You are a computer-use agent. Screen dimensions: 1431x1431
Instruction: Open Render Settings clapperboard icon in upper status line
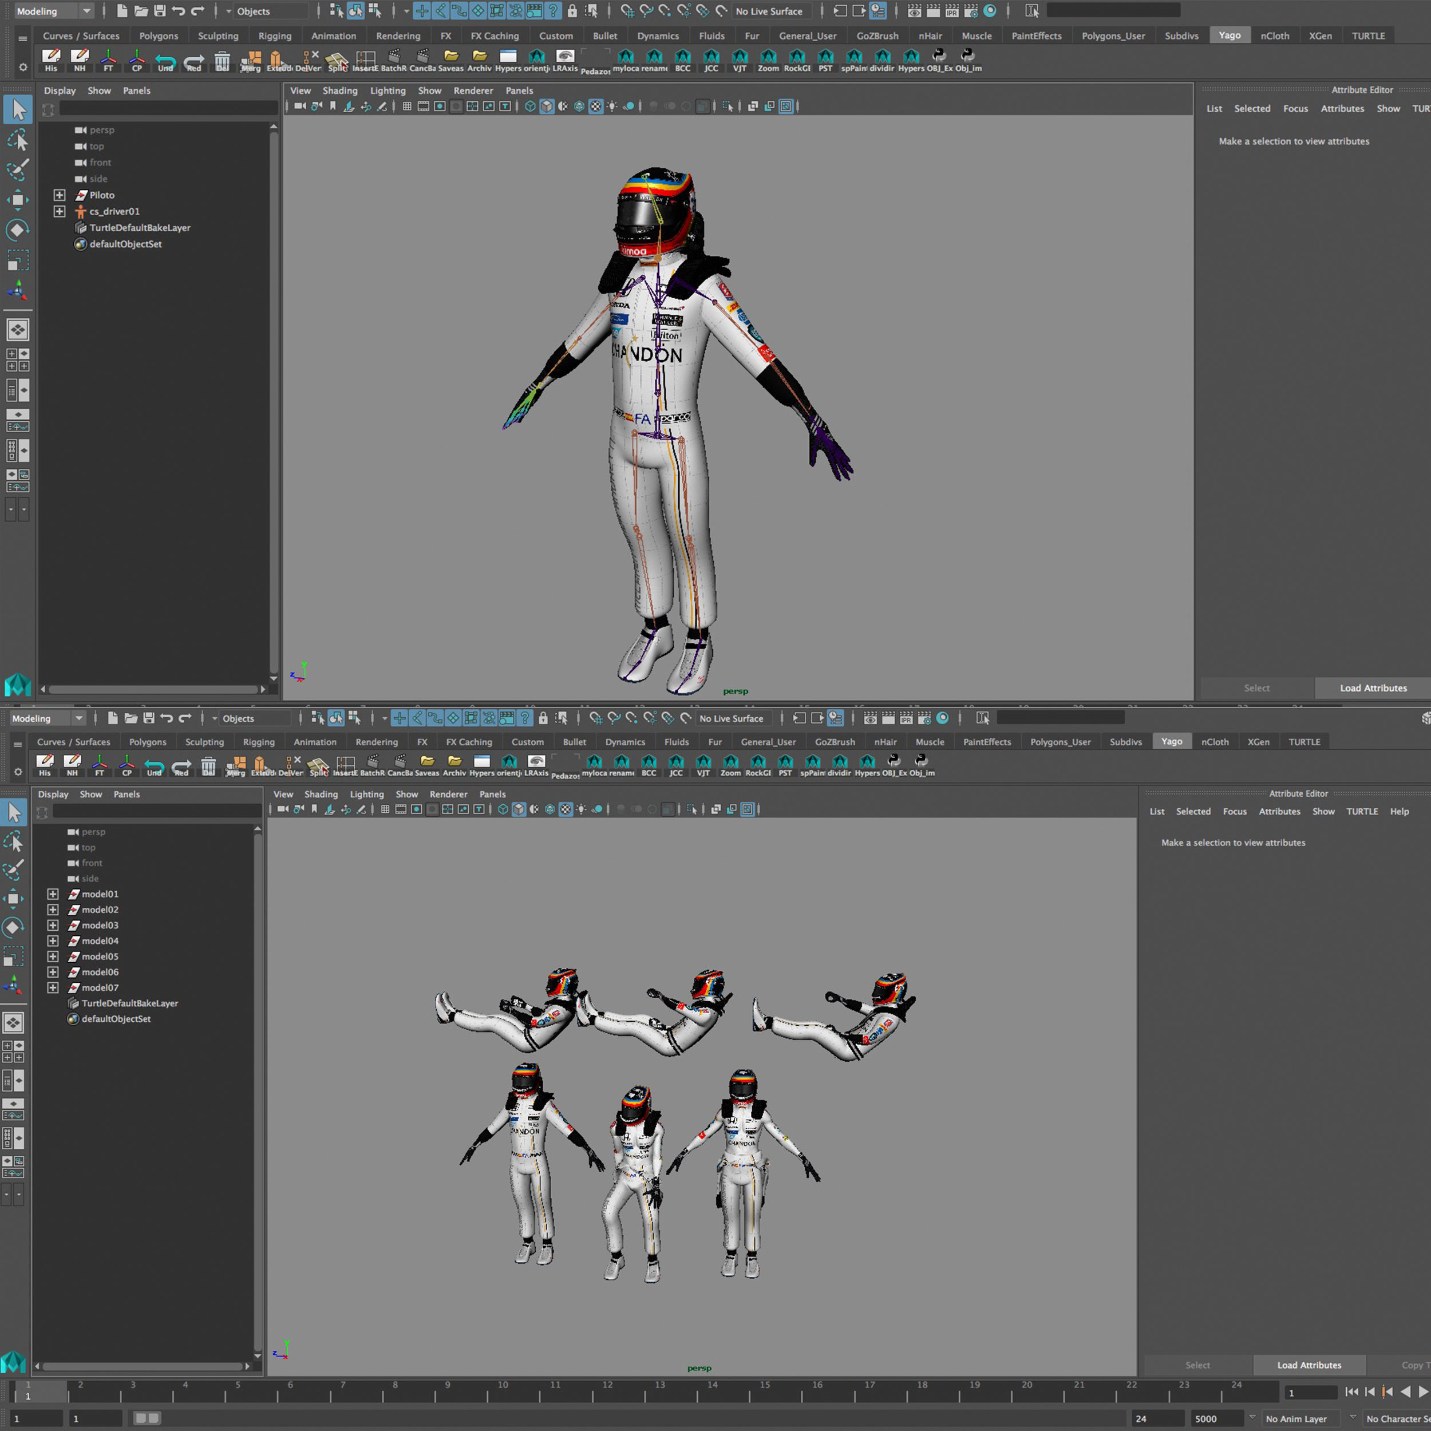tap(970, 11)
